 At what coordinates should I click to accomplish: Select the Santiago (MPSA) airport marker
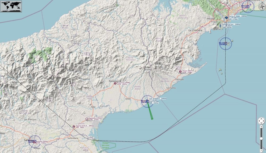[34, 142]
